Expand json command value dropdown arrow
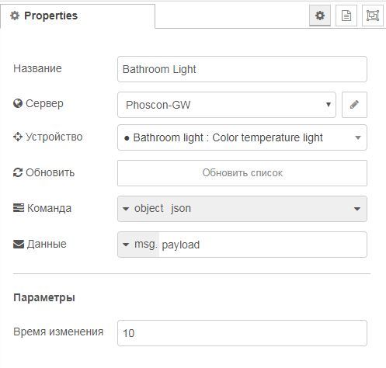Viewport: 386px width, 368px height. 357,209
